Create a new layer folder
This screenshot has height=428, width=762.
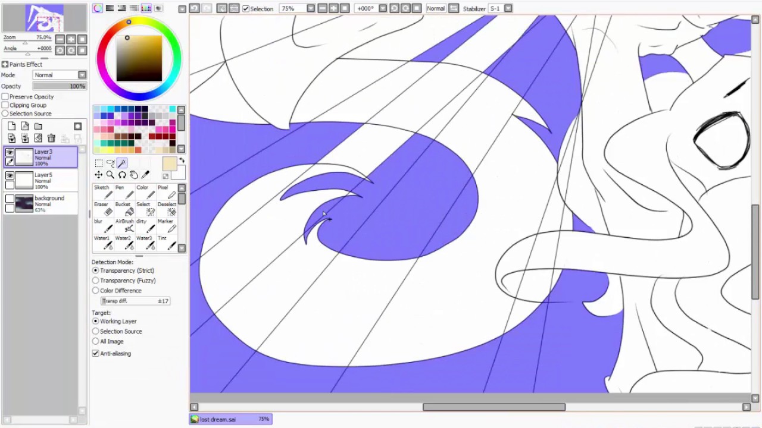coord(38,126)
